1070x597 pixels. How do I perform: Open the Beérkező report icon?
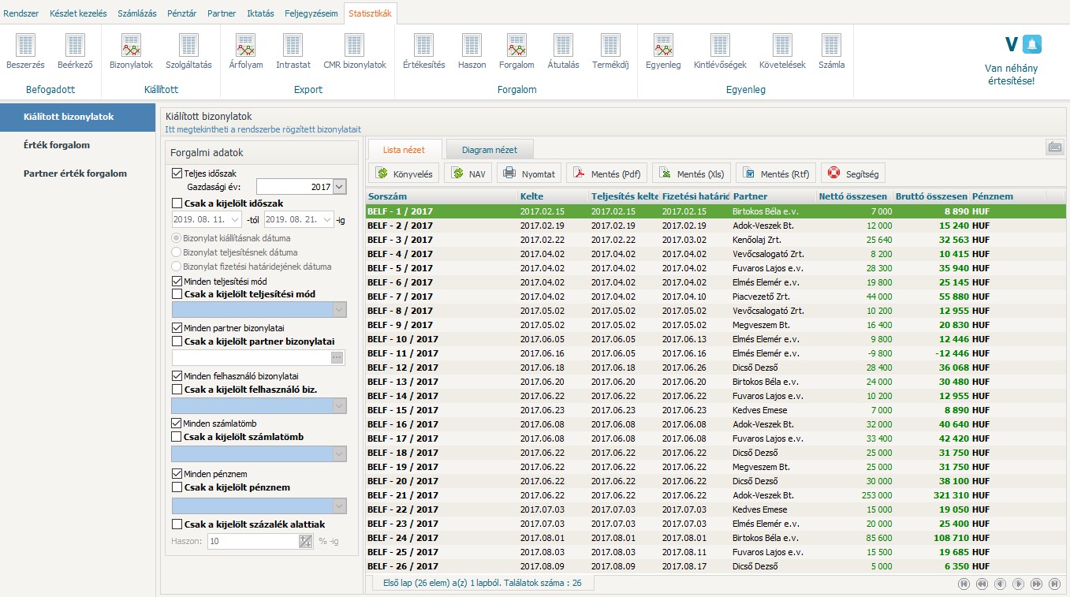tap(75, 46)
